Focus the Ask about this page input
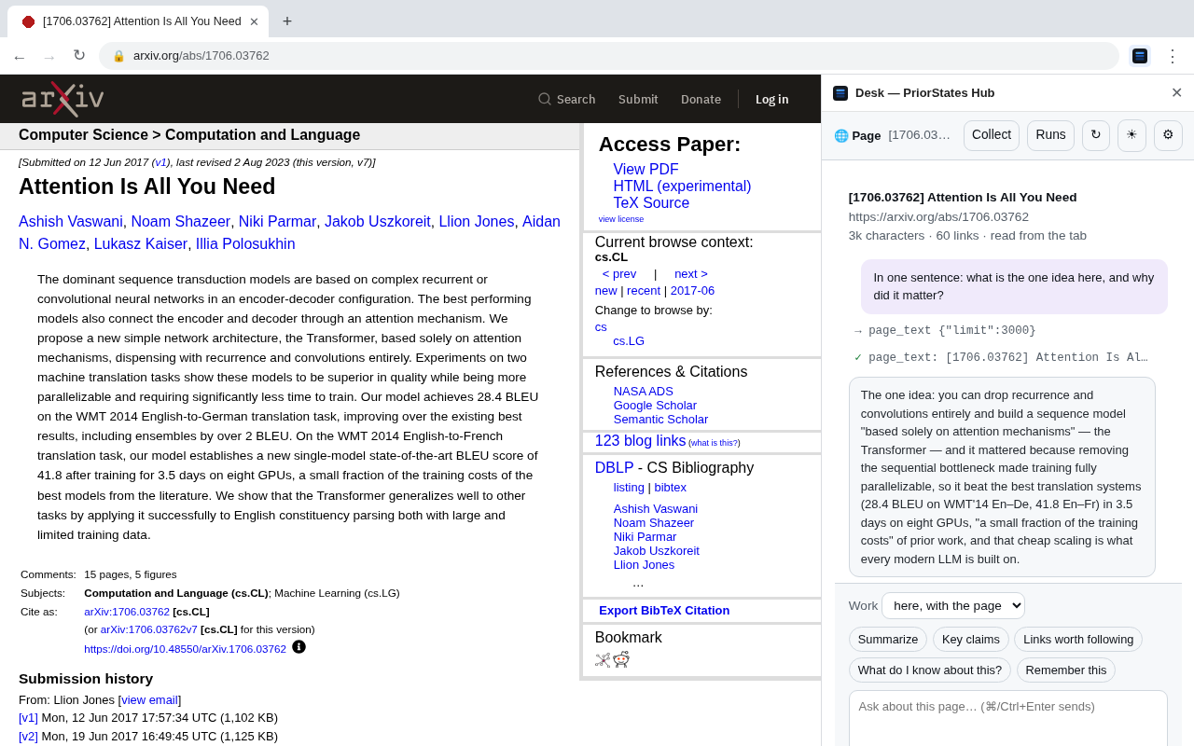The width and height of the screenshot is (1194, 746). click(x=1008, y=718)
